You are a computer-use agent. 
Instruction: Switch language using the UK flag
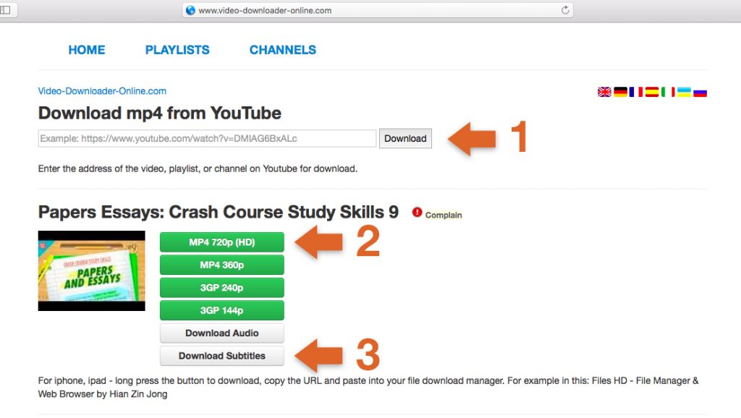(x=604, y=92)
